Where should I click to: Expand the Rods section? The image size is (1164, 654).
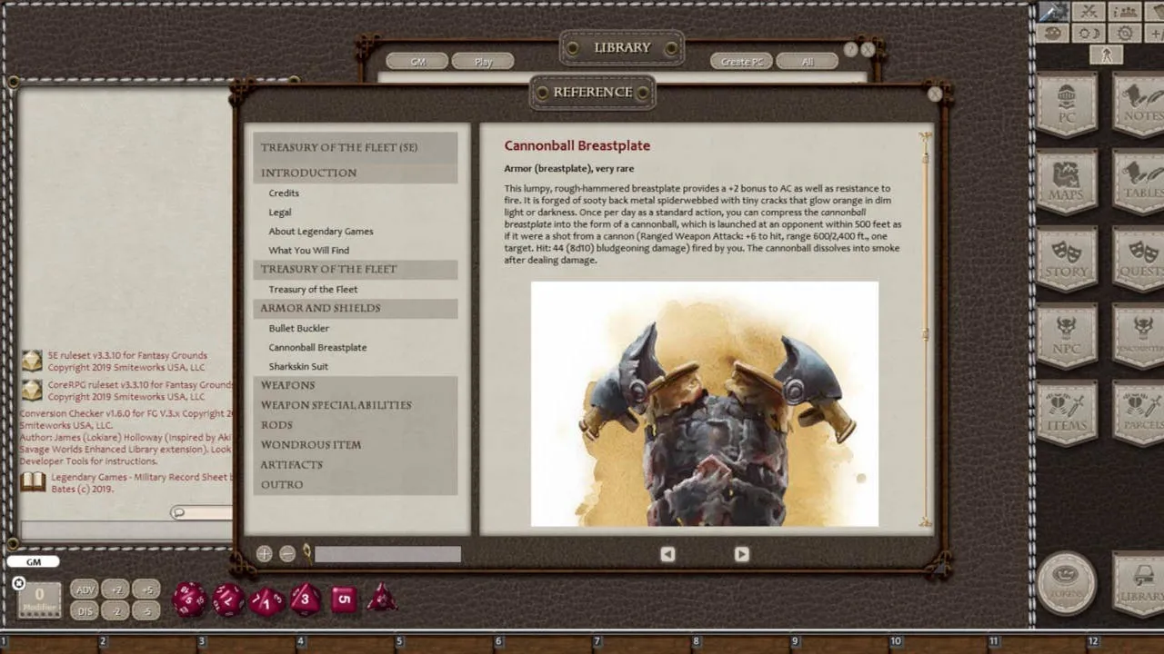coord(356,425)
